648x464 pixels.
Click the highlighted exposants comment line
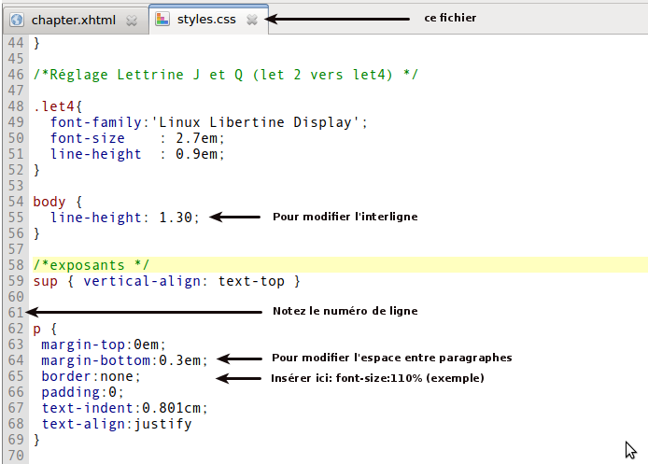pyautogui.click(x=91, y=264)
